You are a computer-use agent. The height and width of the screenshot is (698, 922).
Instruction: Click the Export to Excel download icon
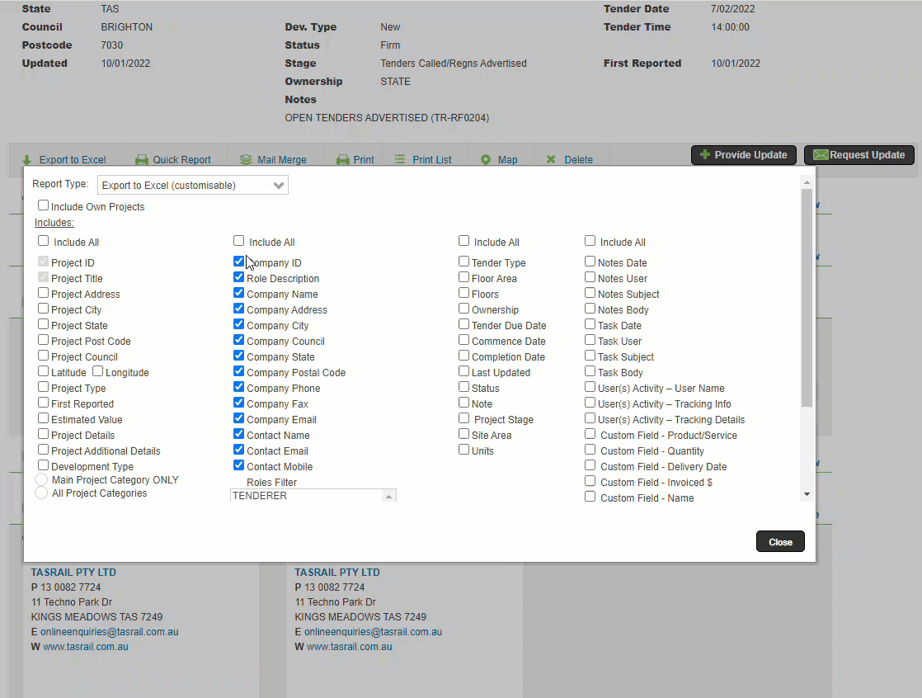point(26,160)
